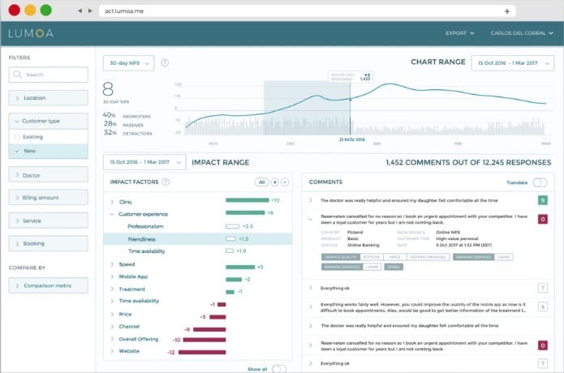Expand the Location filter
Screen dimensions: 564x373
click(x=48, y=98)
